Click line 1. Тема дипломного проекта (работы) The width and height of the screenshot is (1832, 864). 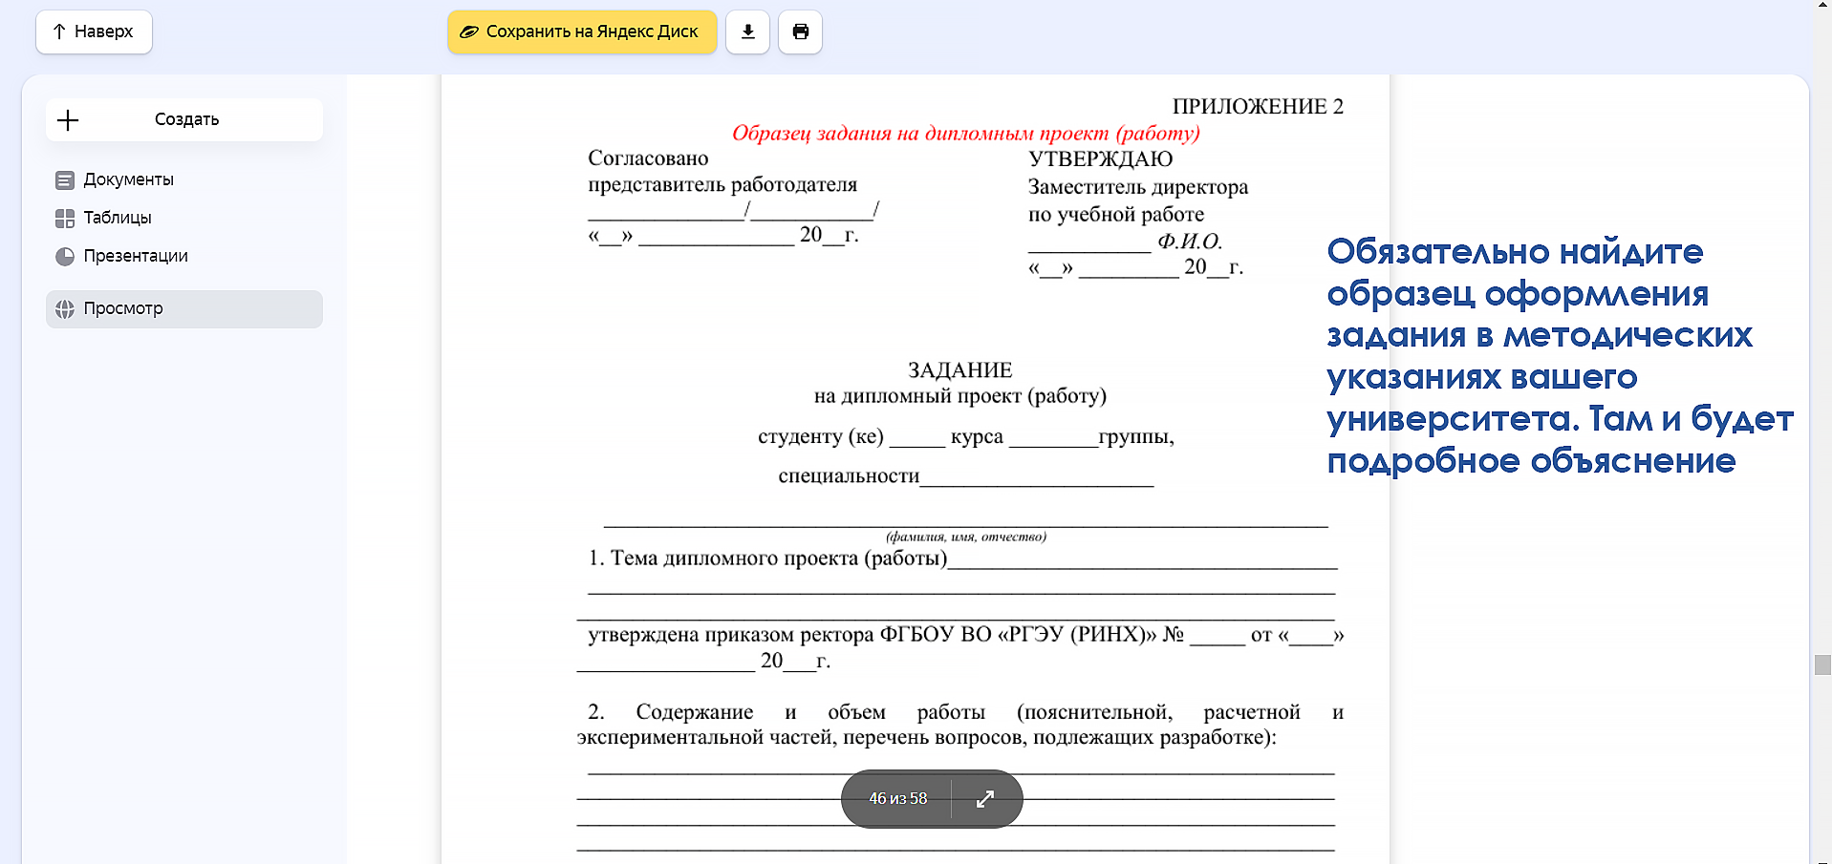tap(767, 558)
